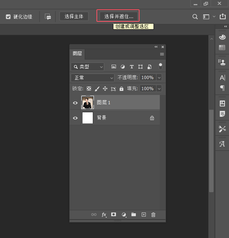Hide 背景 layer with eye icon

click(x=75, y=118)
